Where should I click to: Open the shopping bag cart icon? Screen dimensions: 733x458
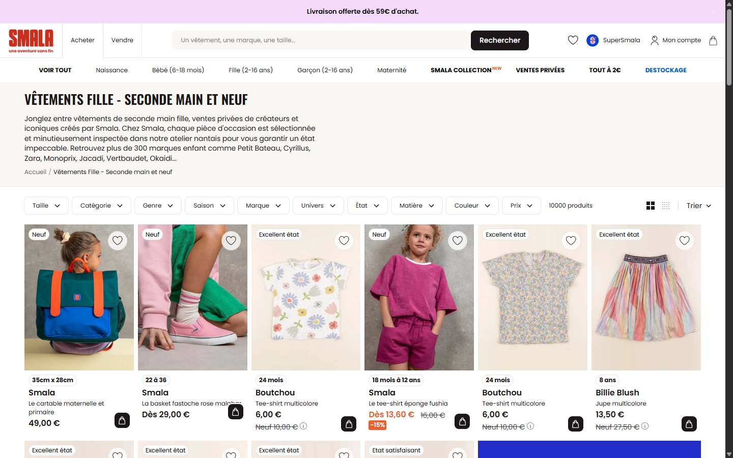click(713, 40)
